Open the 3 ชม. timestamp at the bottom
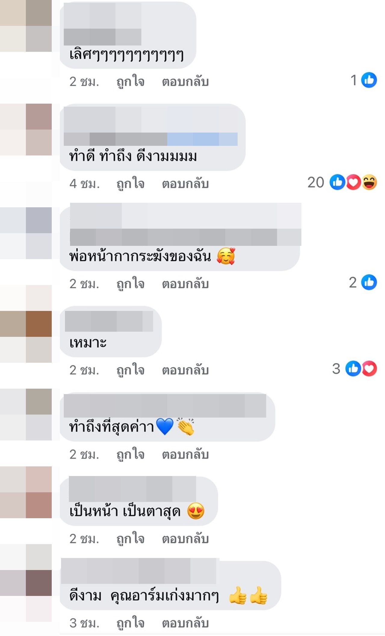 [x=85, y=623]
